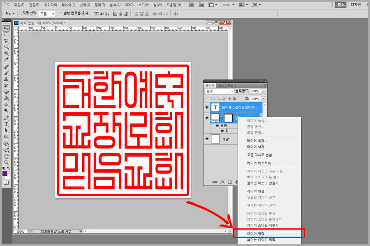370x246 pixels.
Task: Choose 고급 개체로 변환 menu entry
Action: 269,155
